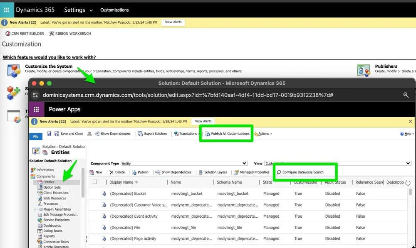This screenshot has width=416, height=248.
Task: Click the Publishers link
Action: 386,66
